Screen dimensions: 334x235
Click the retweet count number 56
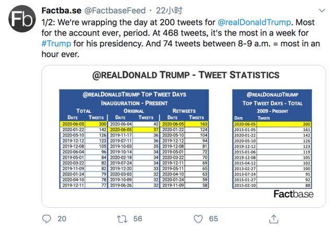[137, 219]
